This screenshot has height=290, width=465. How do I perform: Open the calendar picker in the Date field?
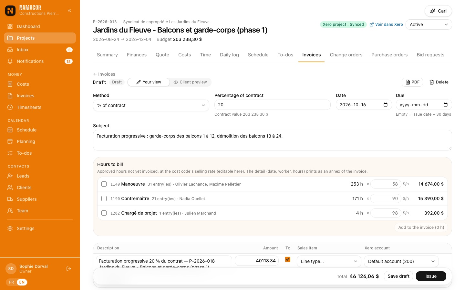pos(386,105)
